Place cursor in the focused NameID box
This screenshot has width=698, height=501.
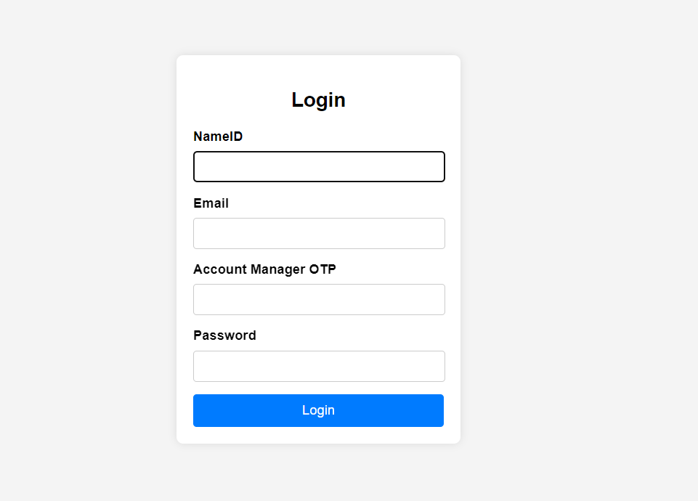(319, 166)
